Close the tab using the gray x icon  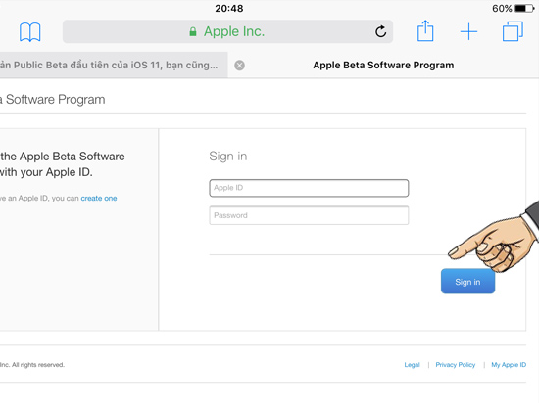point(239,66)
